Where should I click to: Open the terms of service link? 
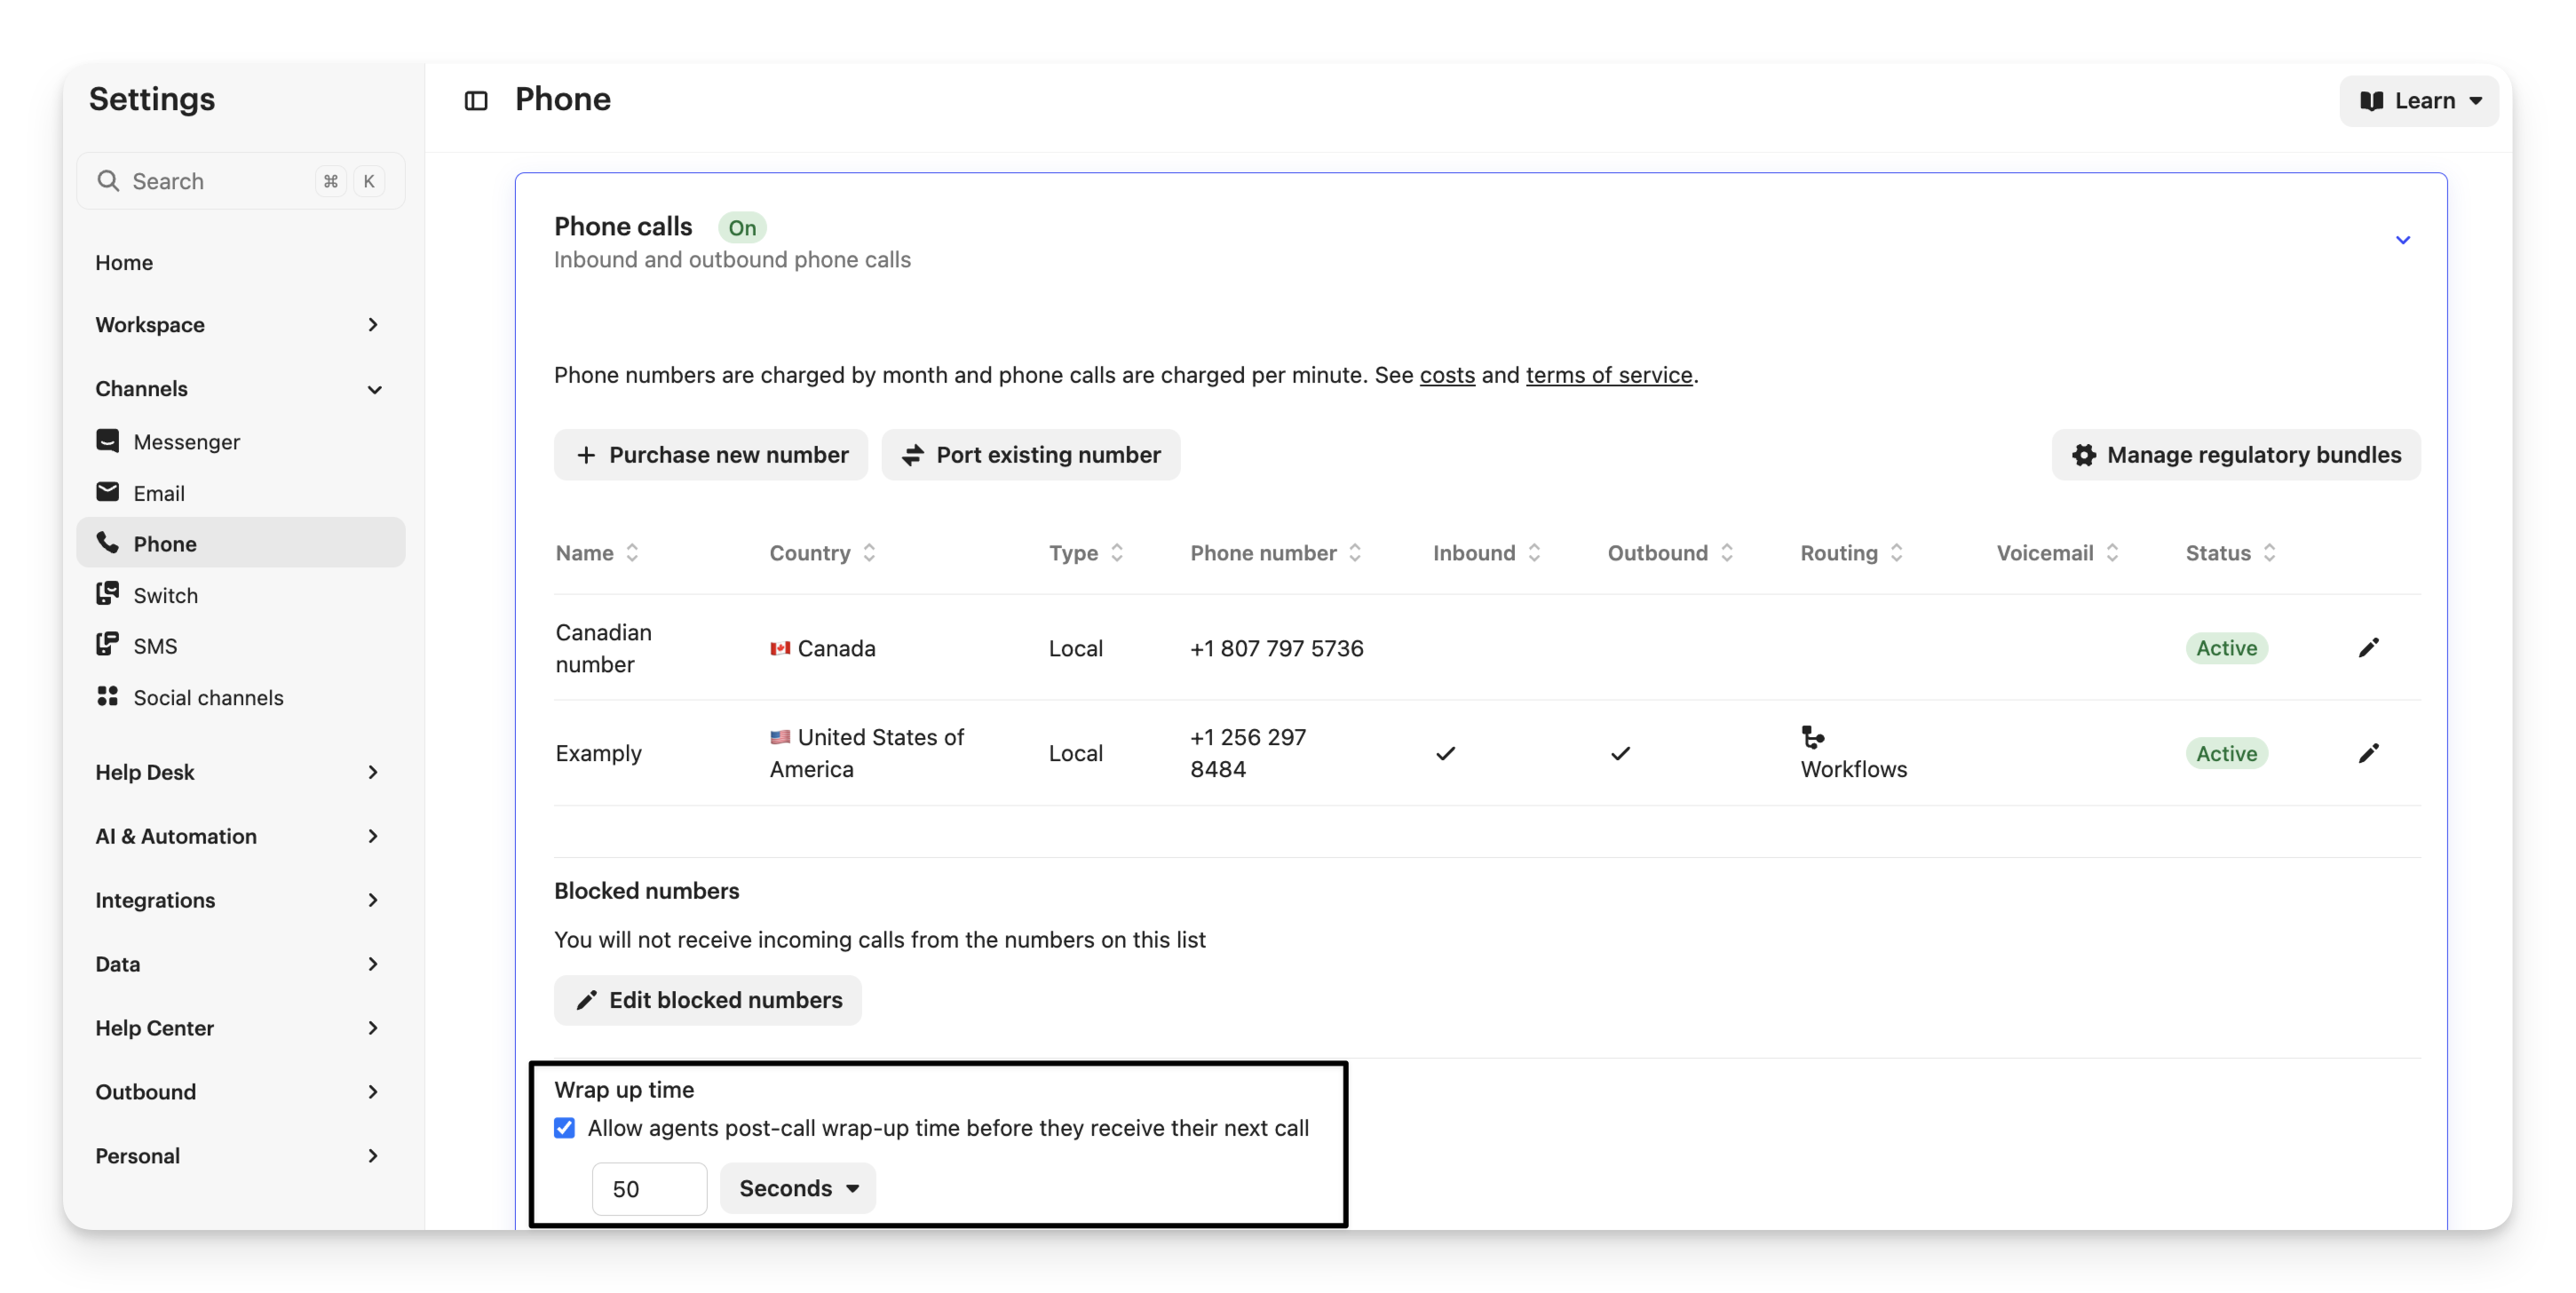tap(1608, 375)
